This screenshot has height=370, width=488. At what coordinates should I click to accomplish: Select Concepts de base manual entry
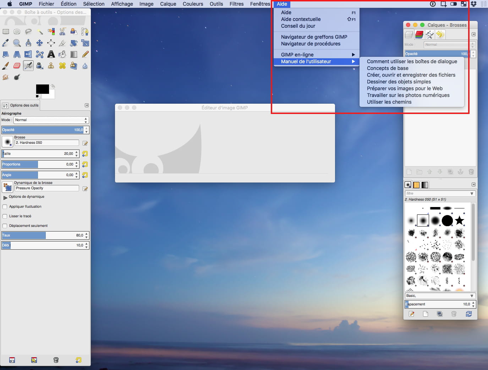[x=412, y=68]
